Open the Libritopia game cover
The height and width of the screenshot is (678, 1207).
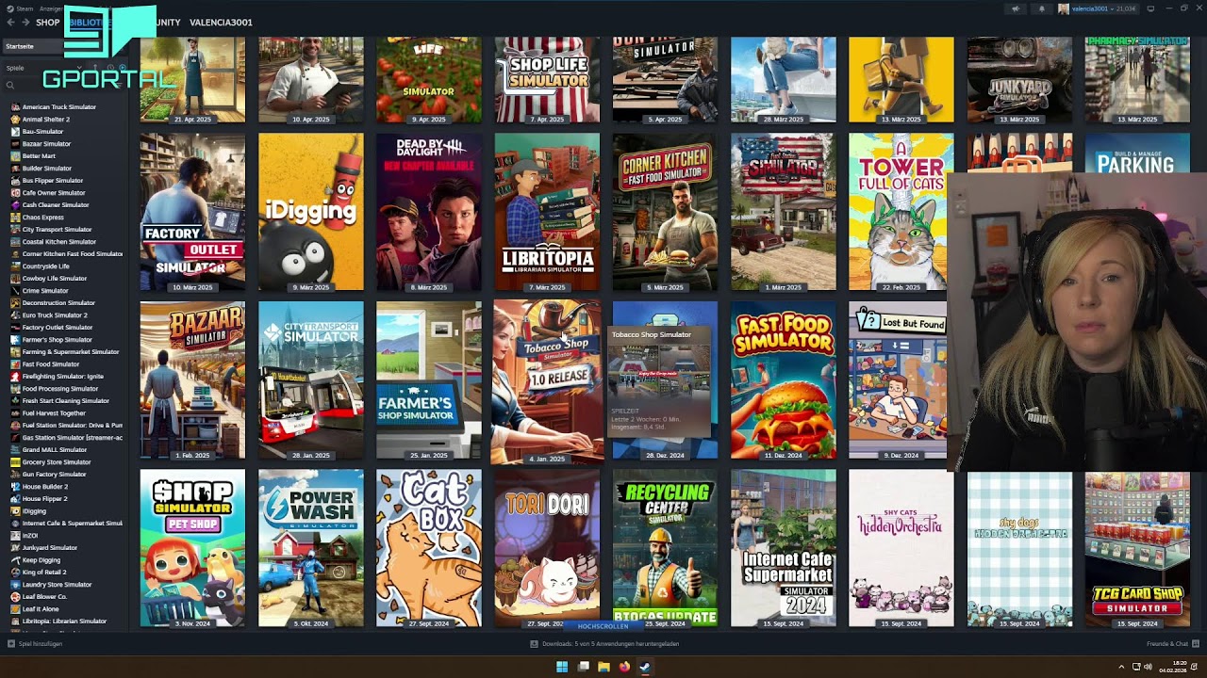(547, 212)
